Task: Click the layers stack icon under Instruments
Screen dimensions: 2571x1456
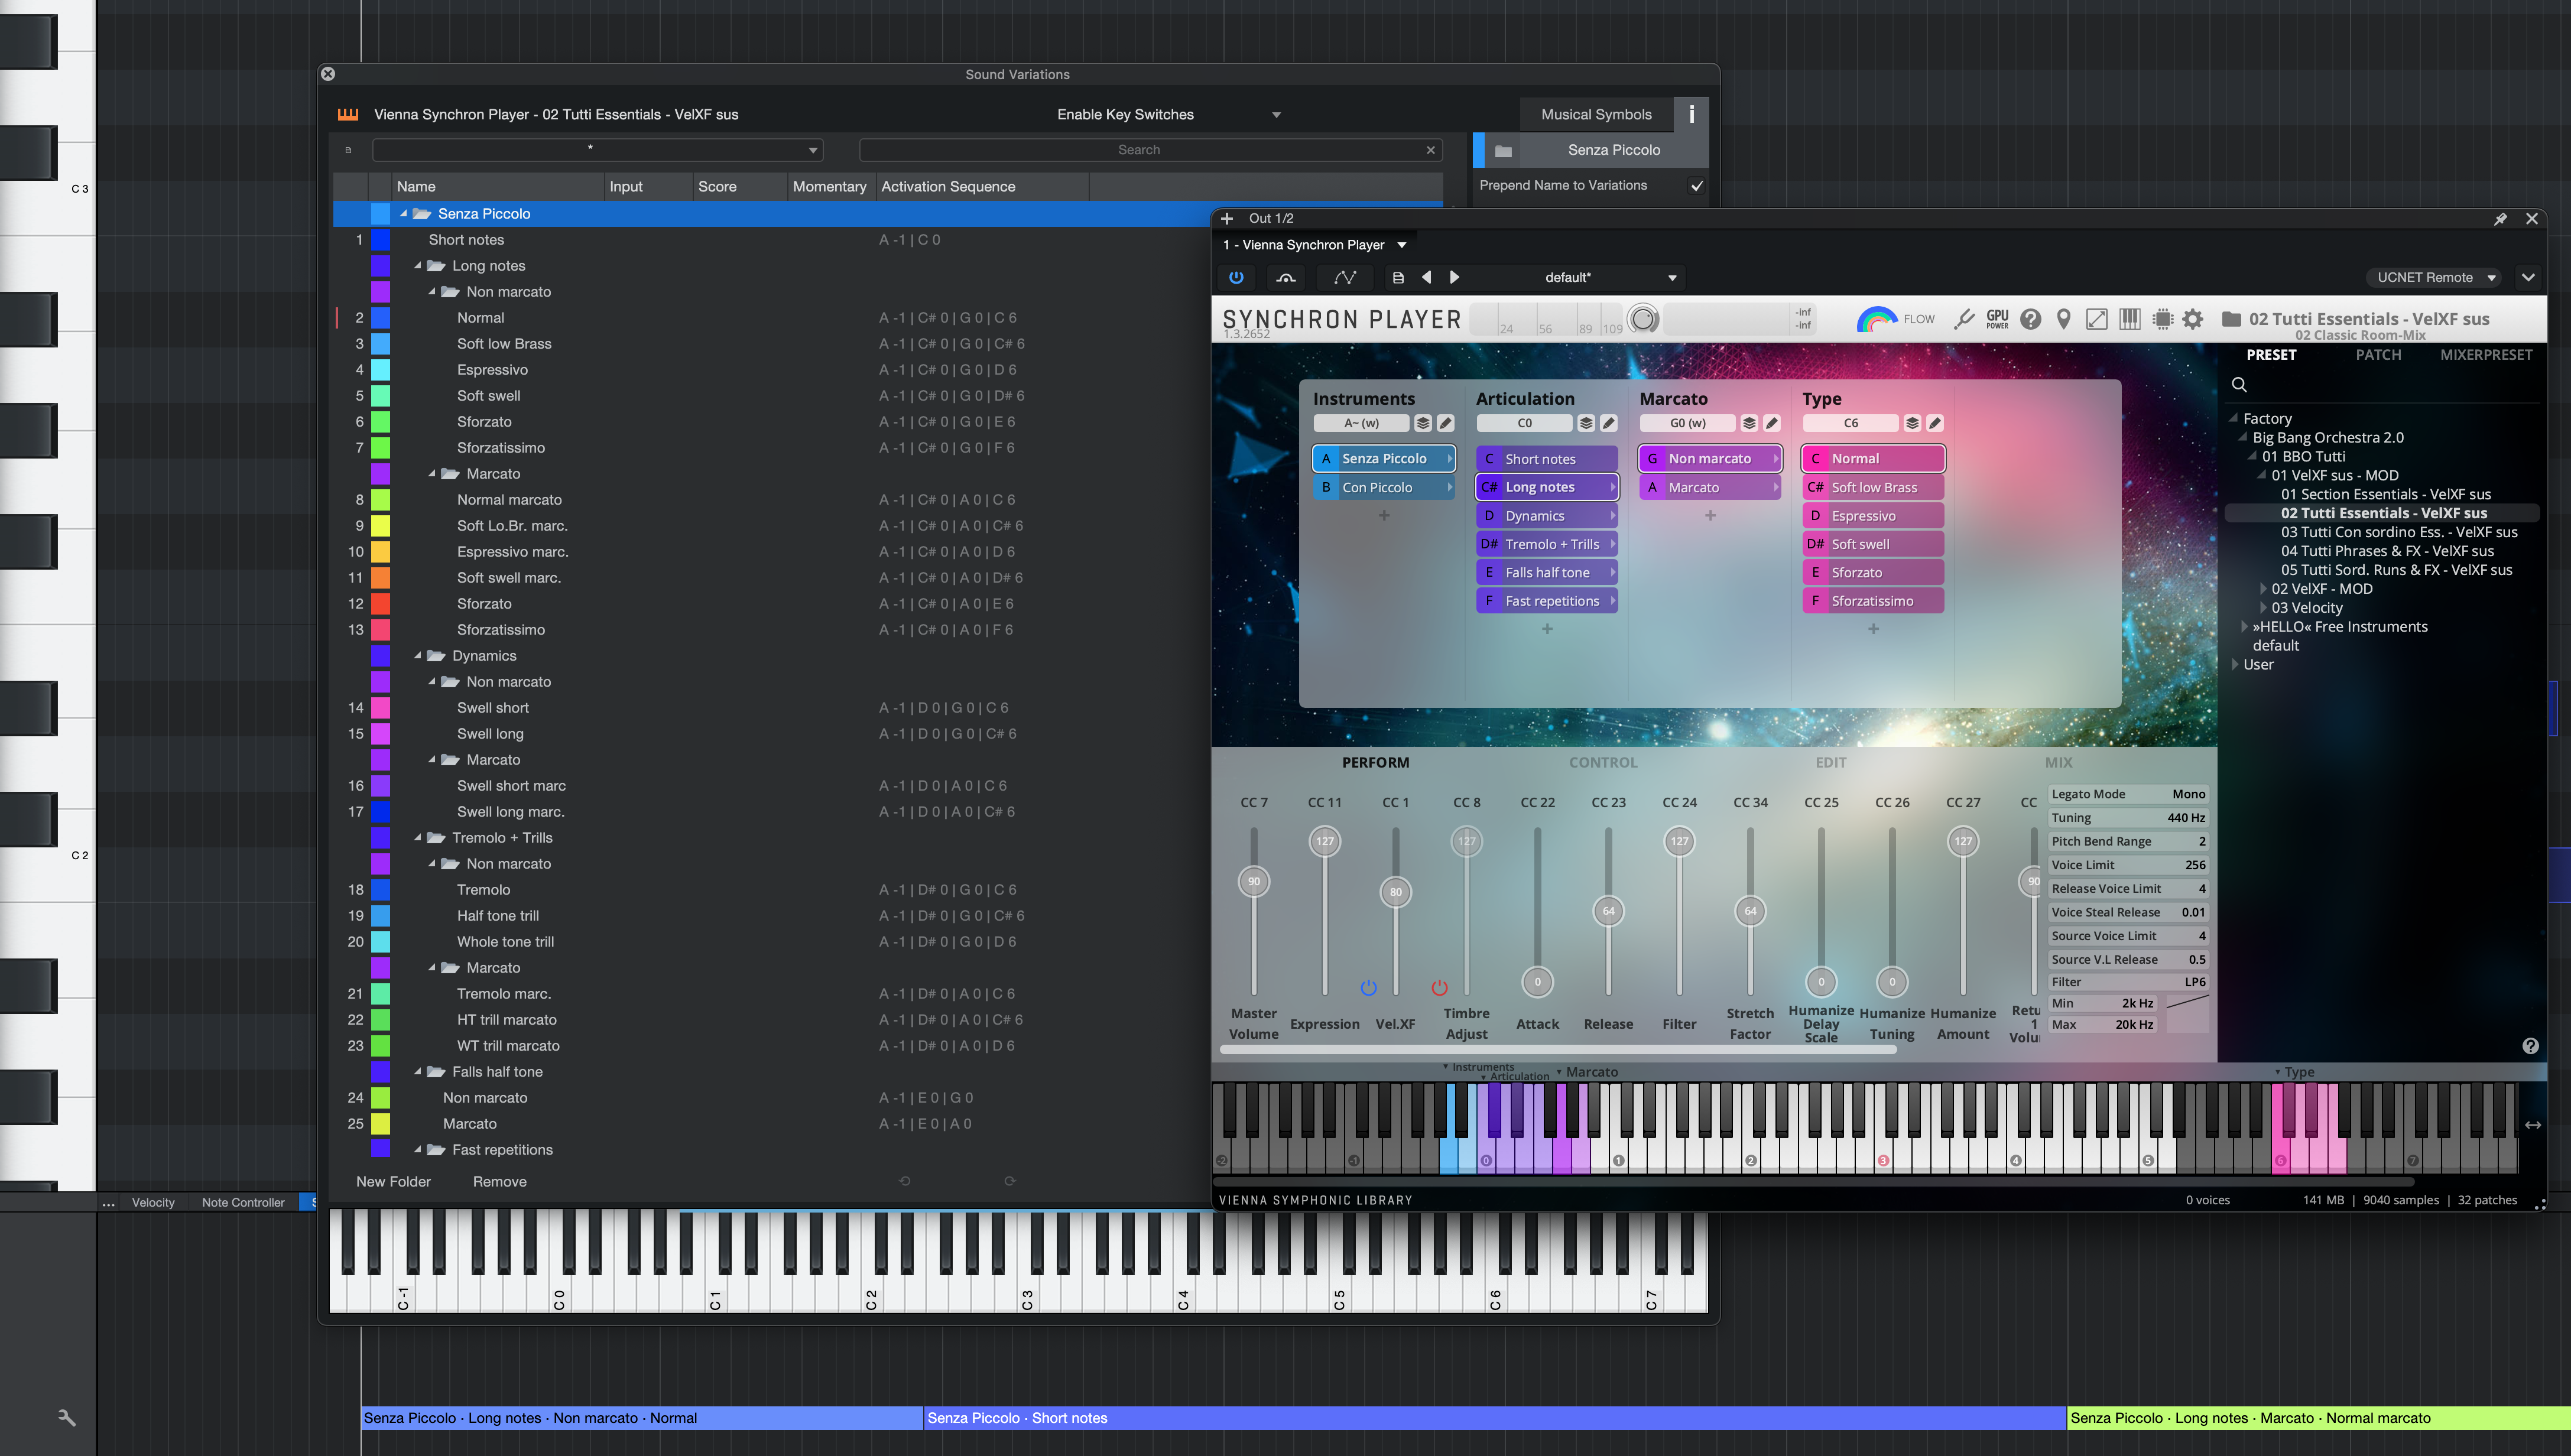Action: 1422,423
